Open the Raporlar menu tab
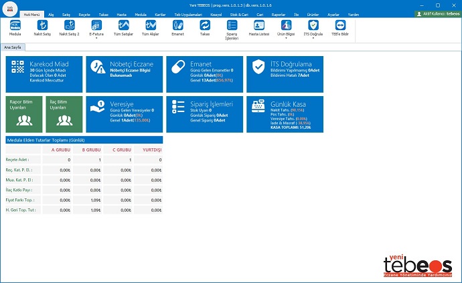Screen dimensions: 462x283 click(278, 14)
